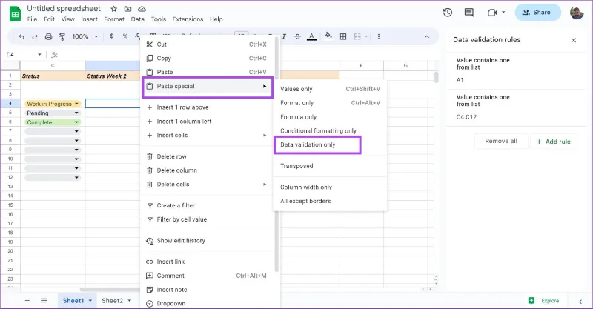593x309 pixels.
Task: Open the all sheets list icon
Action: coord(44,301)
